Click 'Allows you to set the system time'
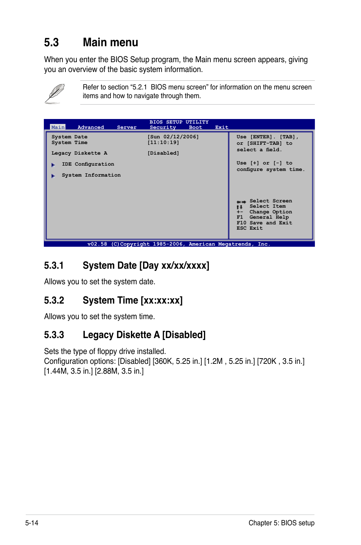This screenshot has width=361, height=545. pos(100,316)
